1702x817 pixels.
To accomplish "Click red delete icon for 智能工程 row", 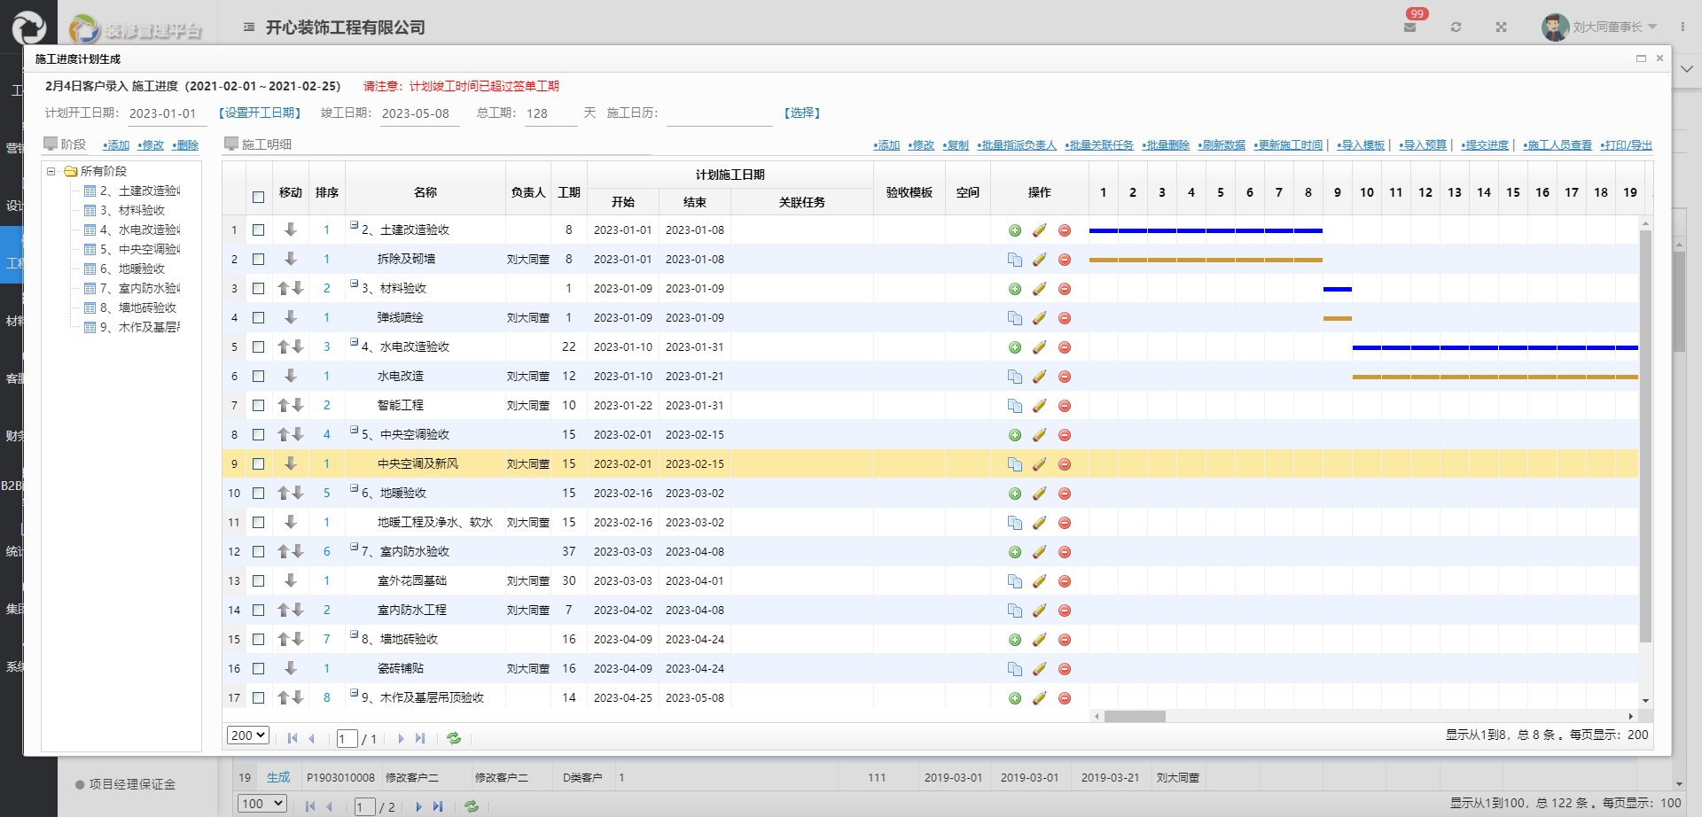I will 1065,406.
